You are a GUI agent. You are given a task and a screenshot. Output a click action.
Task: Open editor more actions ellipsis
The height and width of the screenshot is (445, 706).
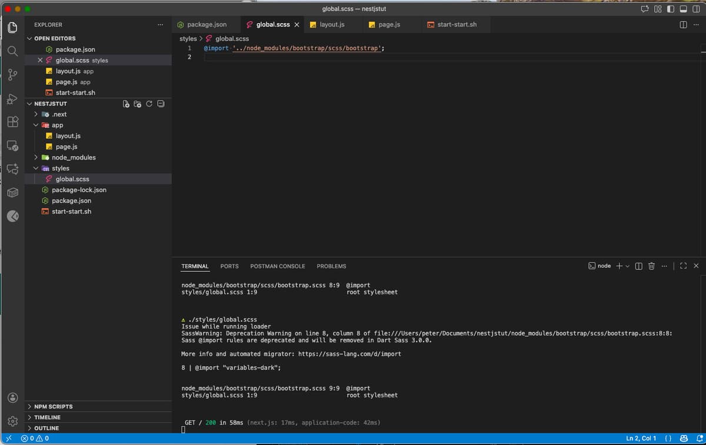tap(696, 25)
